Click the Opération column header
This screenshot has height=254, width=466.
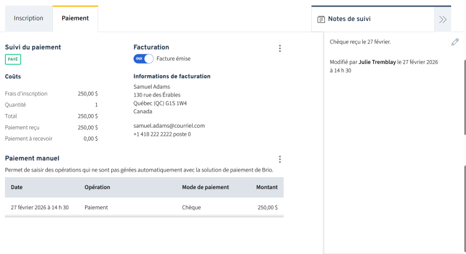(x=98, y=187)
